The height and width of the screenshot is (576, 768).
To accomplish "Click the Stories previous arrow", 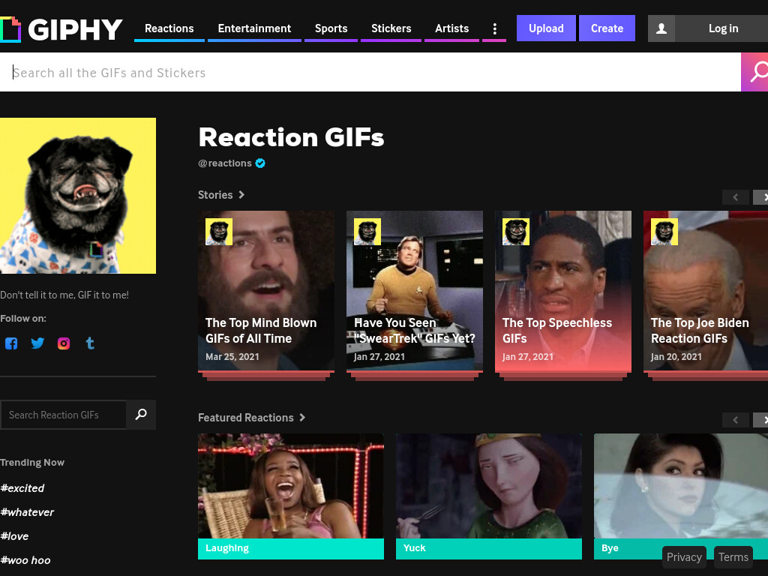I will point(735,197).
